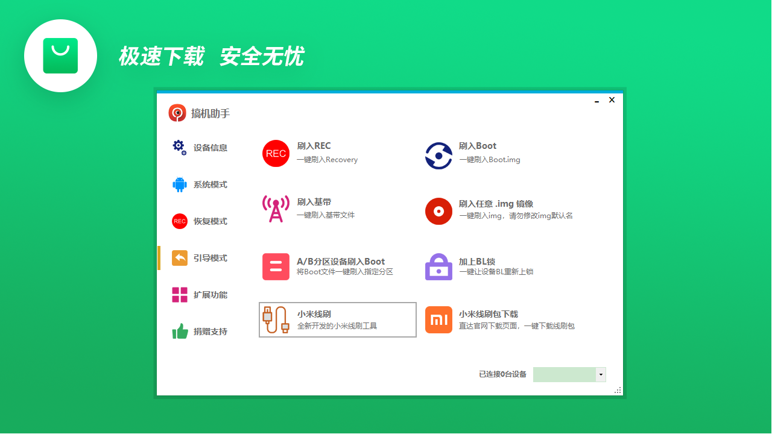Select the 刷入REC recovery flashing icon
The height and width of the screenshot is (434, 772).
276,154
